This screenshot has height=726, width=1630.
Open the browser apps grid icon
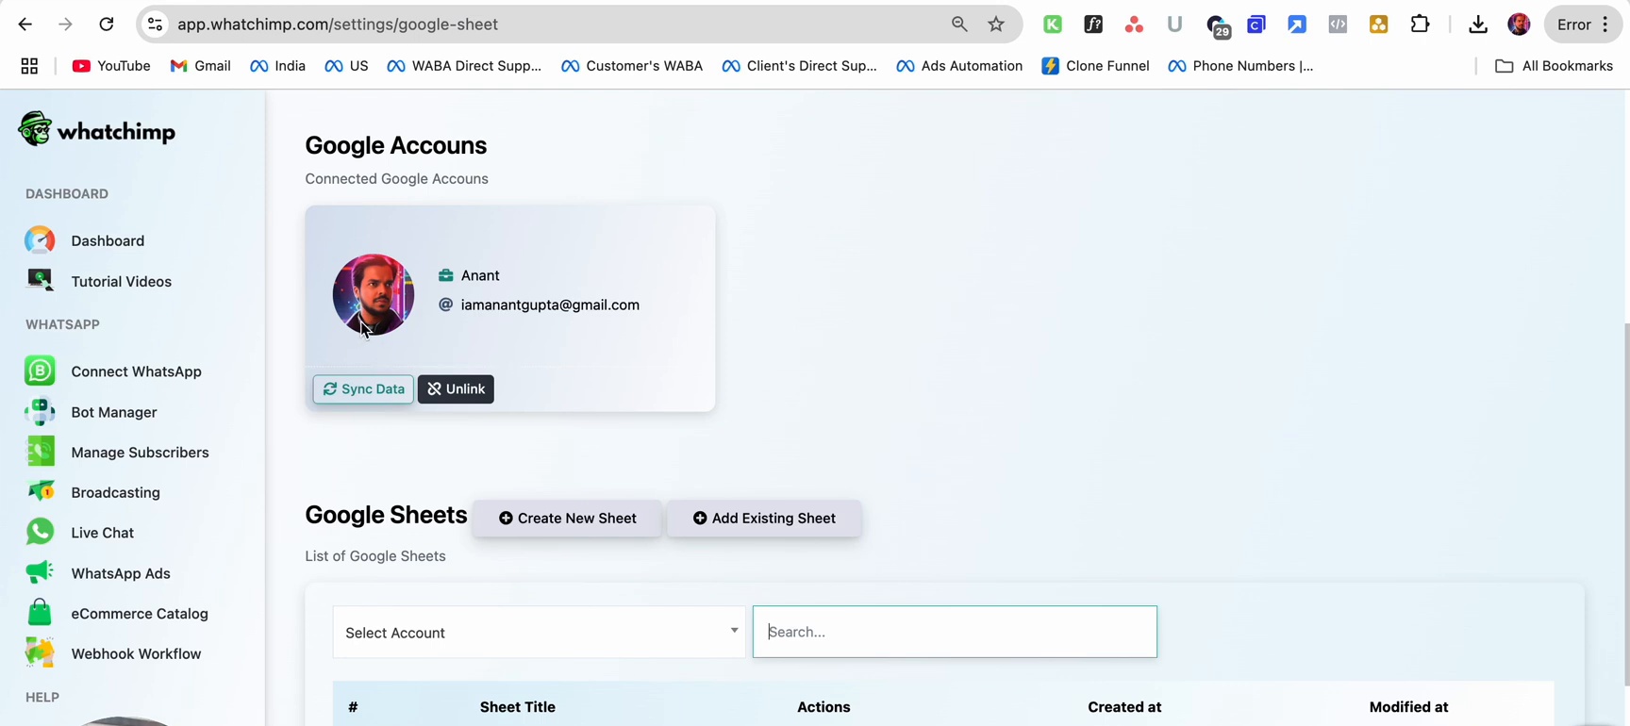[x=29, y=66]
